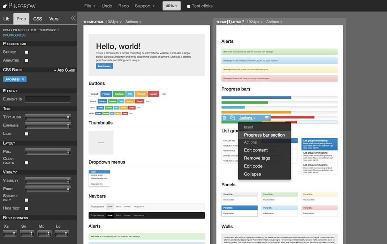The image size is (387, 244).
Task: Duplicate element with copy icon in progress toolbar
Action: point(232,118)
